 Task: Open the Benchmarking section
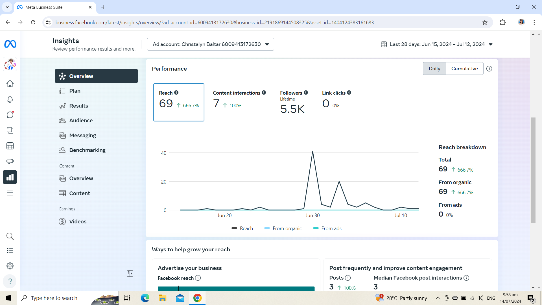point(96,150)
